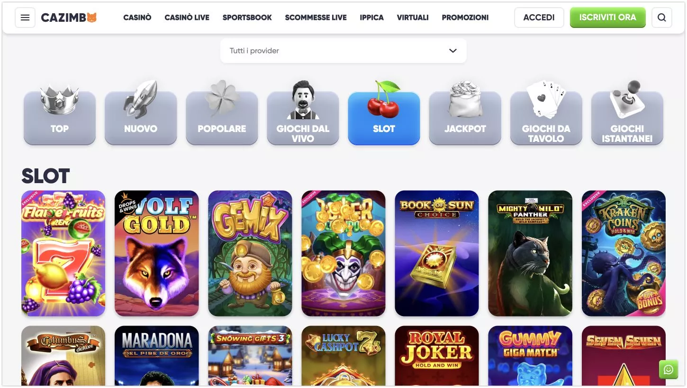Open the search magnifier icon
The width and height of the screenshot is (687, 388).
tap(661, 18)
